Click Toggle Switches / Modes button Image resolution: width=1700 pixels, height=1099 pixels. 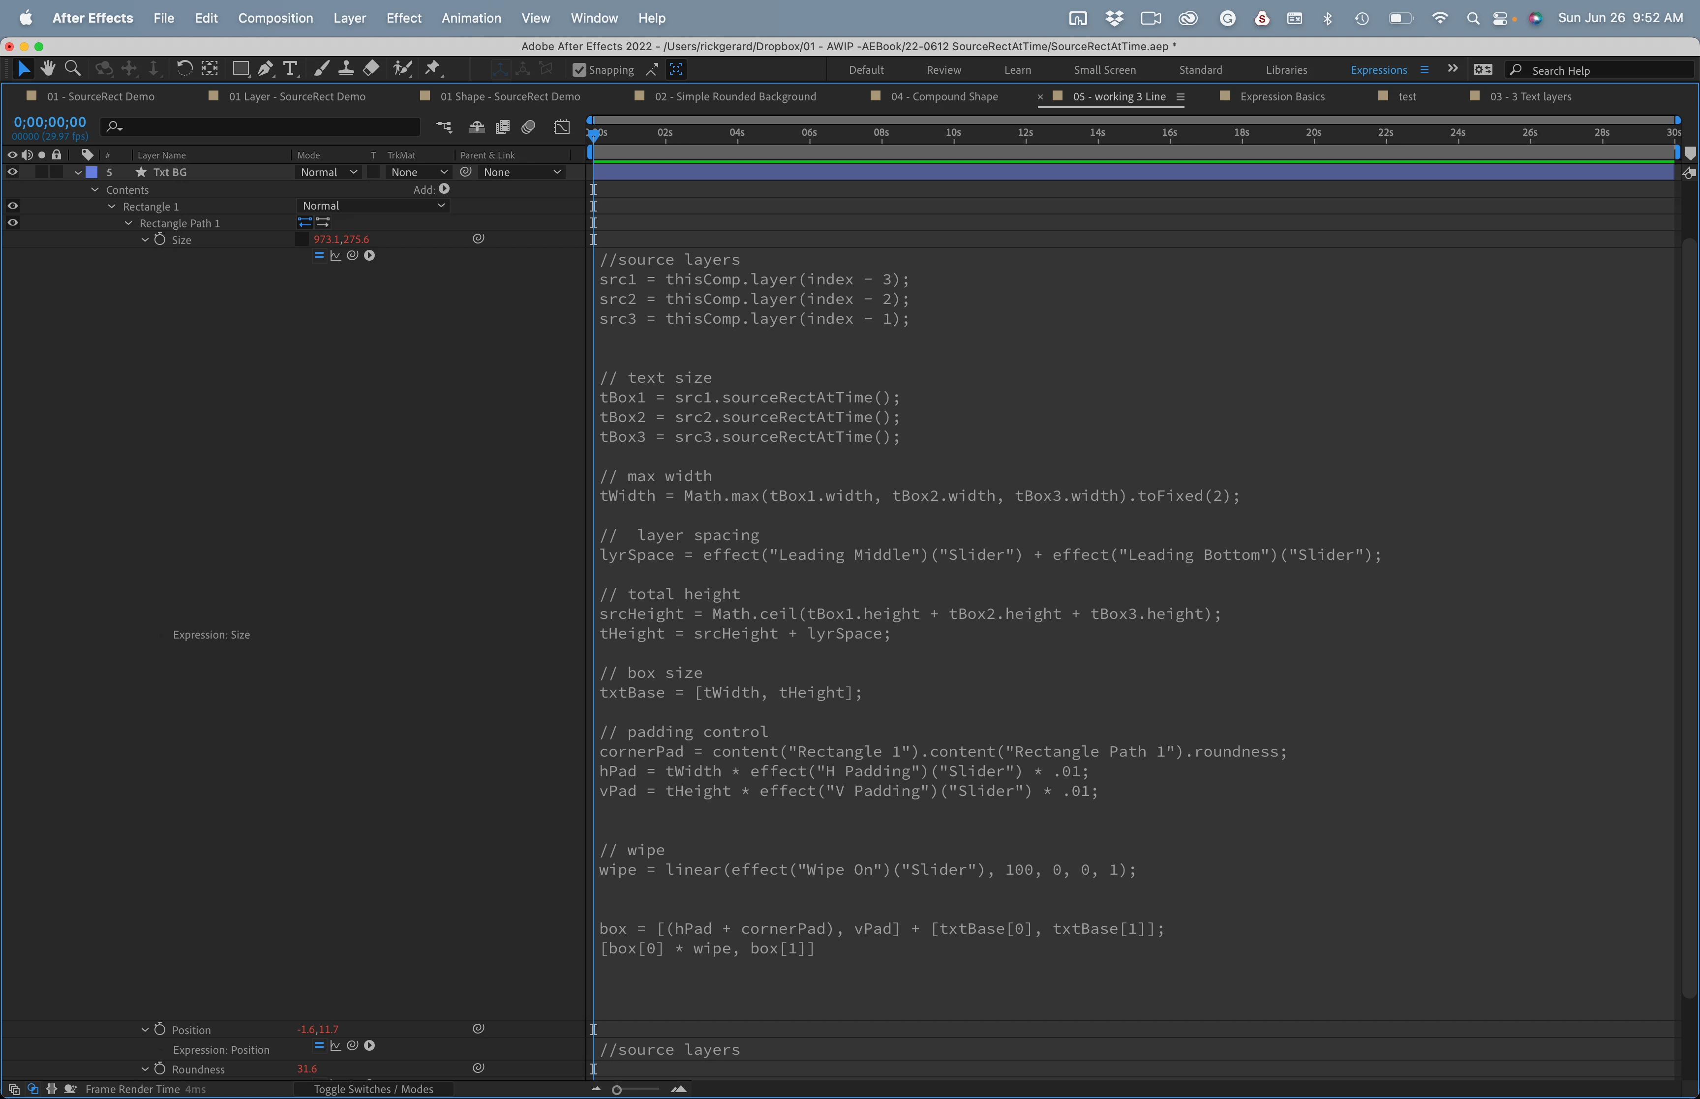pos(373,1089)
